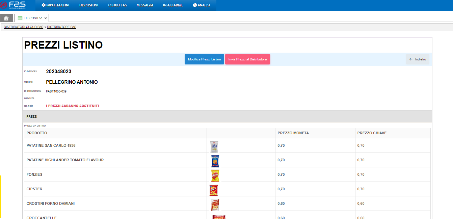Select PATATINE HIGHLANDER TOMATO FLAVOUR row name

pyautogui.click(x=65, y=160)
